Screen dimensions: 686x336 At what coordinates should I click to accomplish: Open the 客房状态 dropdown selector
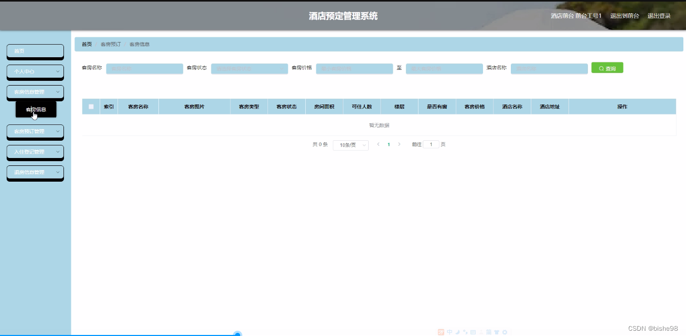[x=249, y=68]
